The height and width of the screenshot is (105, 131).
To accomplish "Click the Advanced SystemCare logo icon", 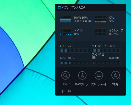I will (59, 7).
